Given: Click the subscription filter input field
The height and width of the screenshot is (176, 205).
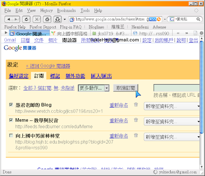Looking at the screenshot, I should 177,88.
